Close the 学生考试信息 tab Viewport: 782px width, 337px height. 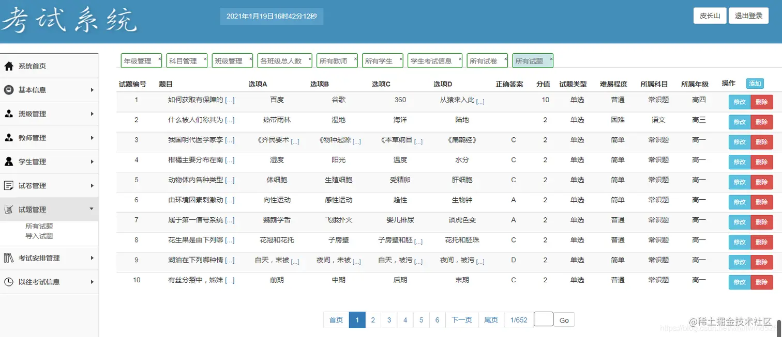tap(460, 58)
